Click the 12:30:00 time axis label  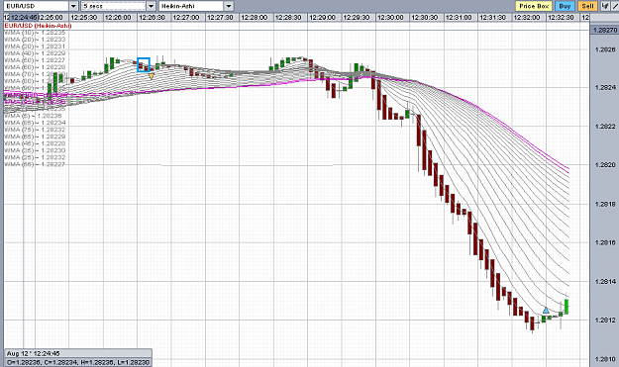coord(390,18)
